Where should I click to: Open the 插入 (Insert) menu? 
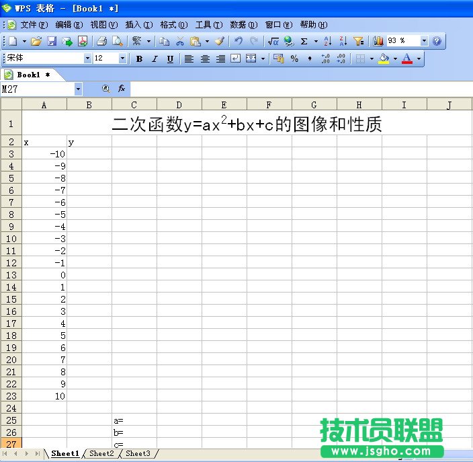point(137,24)
